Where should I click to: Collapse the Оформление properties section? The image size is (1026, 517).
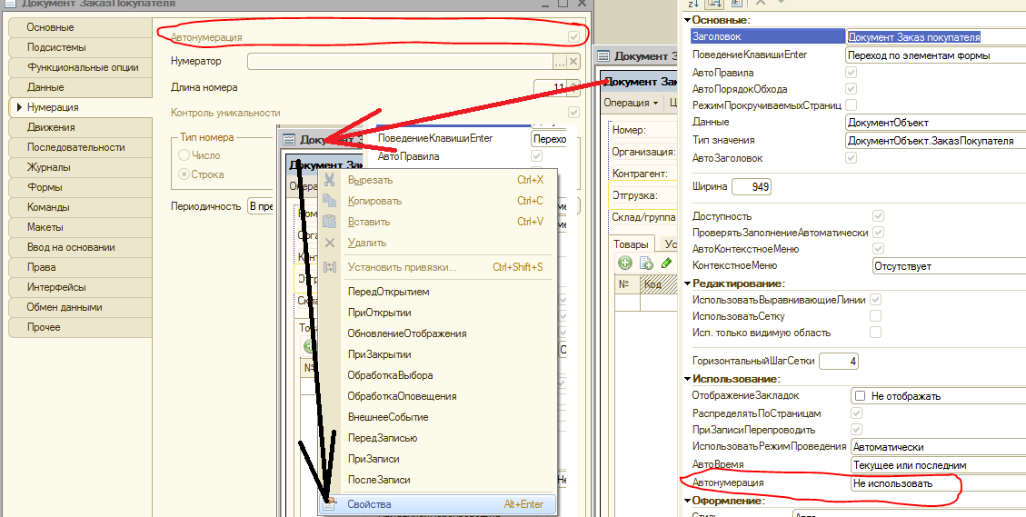[x=687, y=501]
